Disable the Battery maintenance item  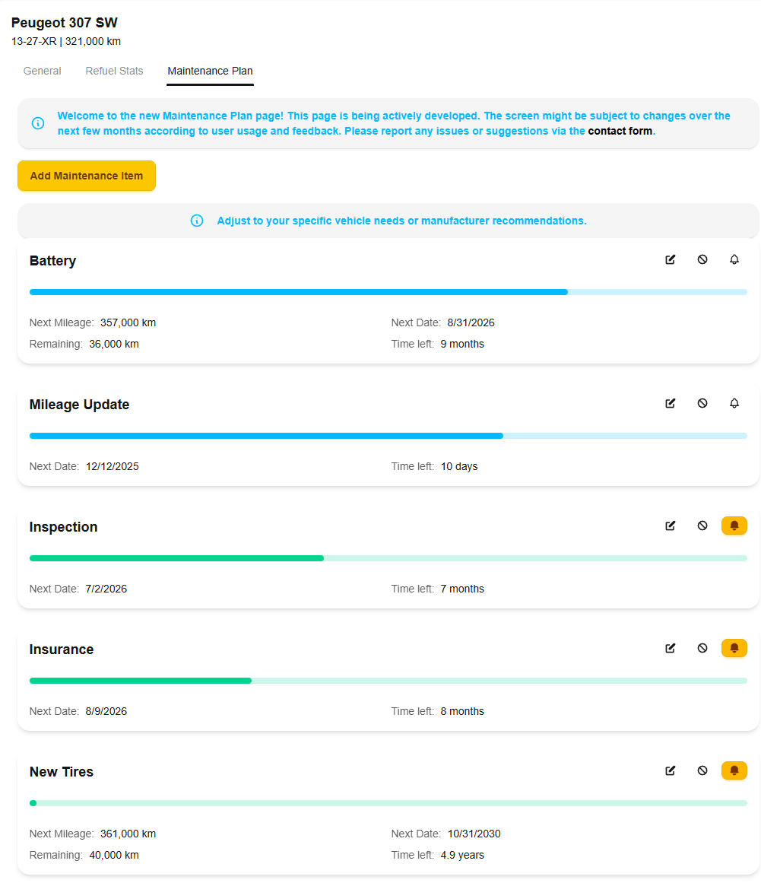(702, 259)
